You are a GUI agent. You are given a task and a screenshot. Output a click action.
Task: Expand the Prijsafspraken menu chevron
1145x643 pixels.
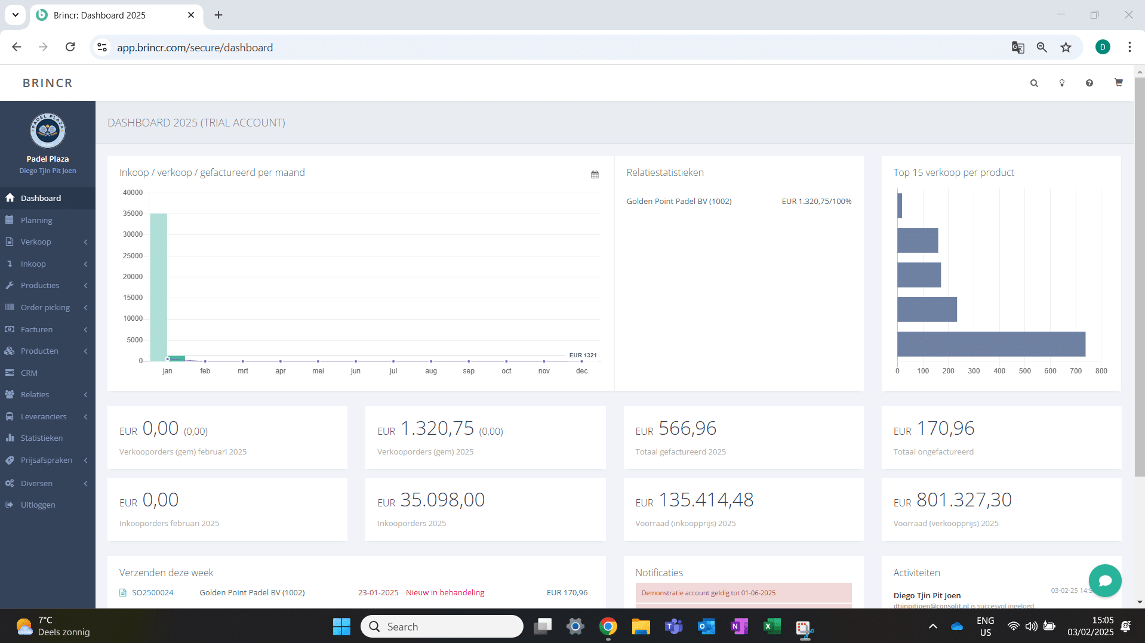click(86, 460)
